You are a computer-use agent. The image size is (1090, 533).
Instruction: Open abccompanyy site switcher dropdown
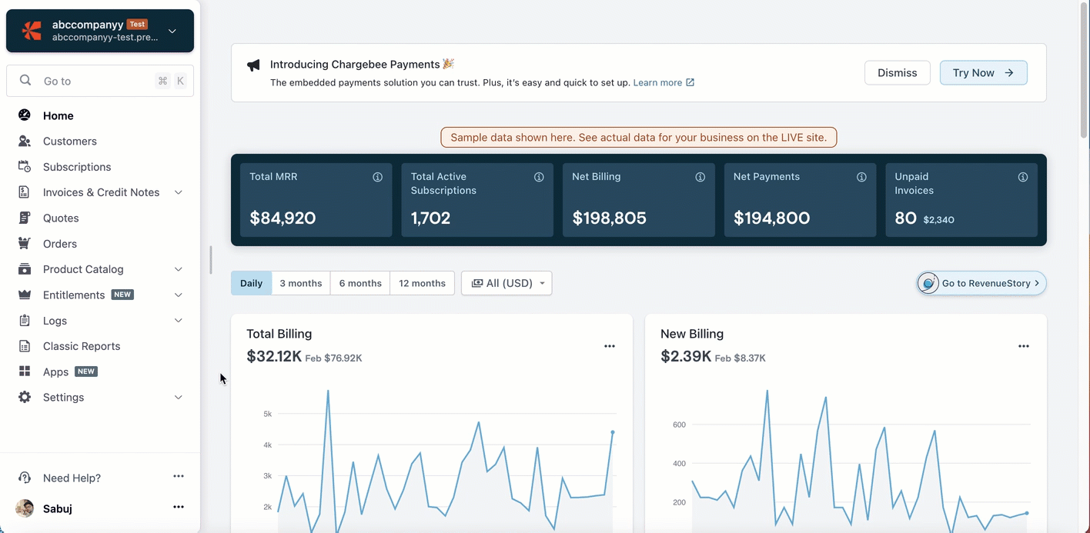click(172, 31)
